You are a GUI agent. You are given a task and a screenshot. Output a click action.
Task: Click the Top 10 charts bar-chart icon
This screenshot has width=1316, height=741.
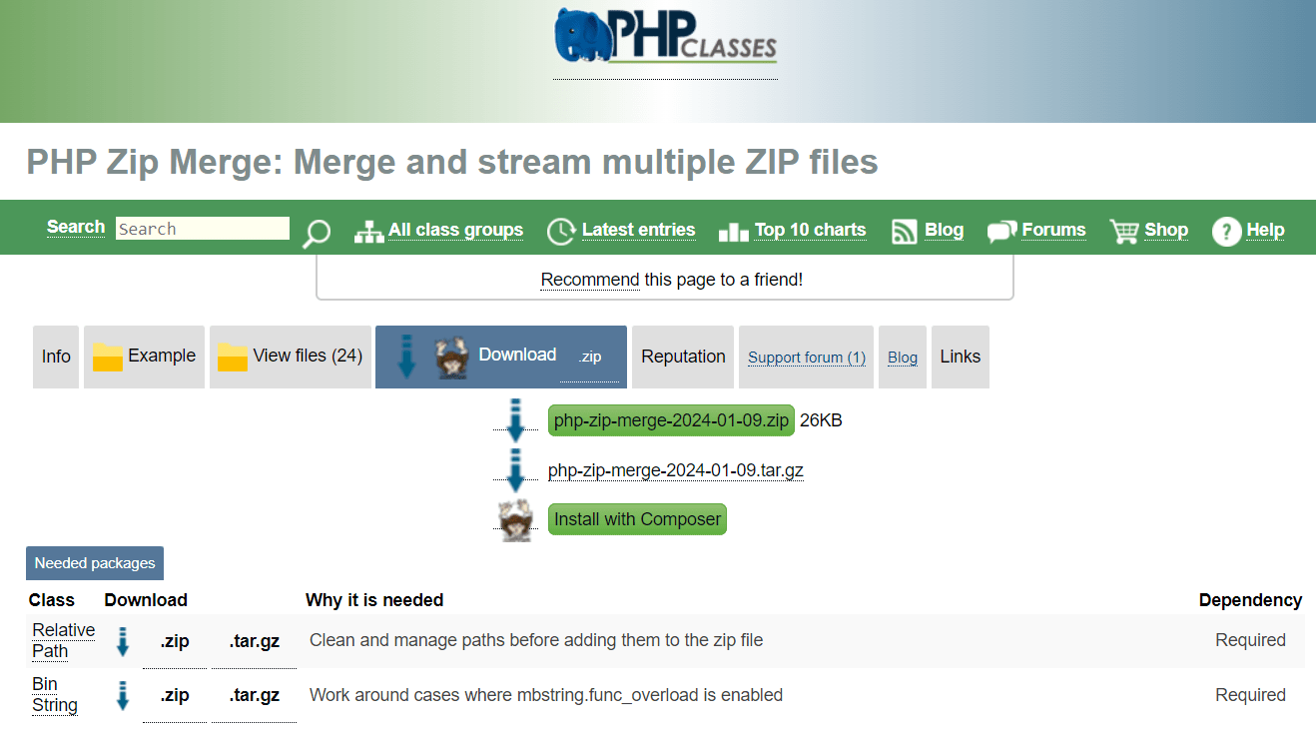pos(733,232)
